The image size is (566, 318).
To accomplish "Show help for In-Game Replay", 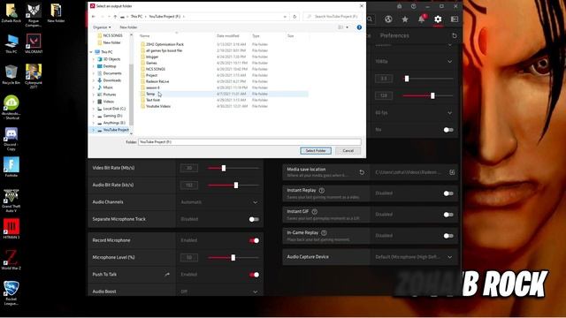I will click(x=324, y=233).
